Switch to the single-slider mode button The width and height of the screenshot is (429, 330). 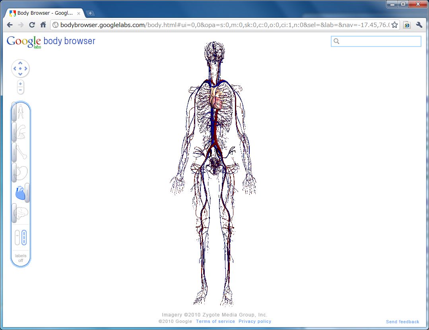tap(17, 237)
